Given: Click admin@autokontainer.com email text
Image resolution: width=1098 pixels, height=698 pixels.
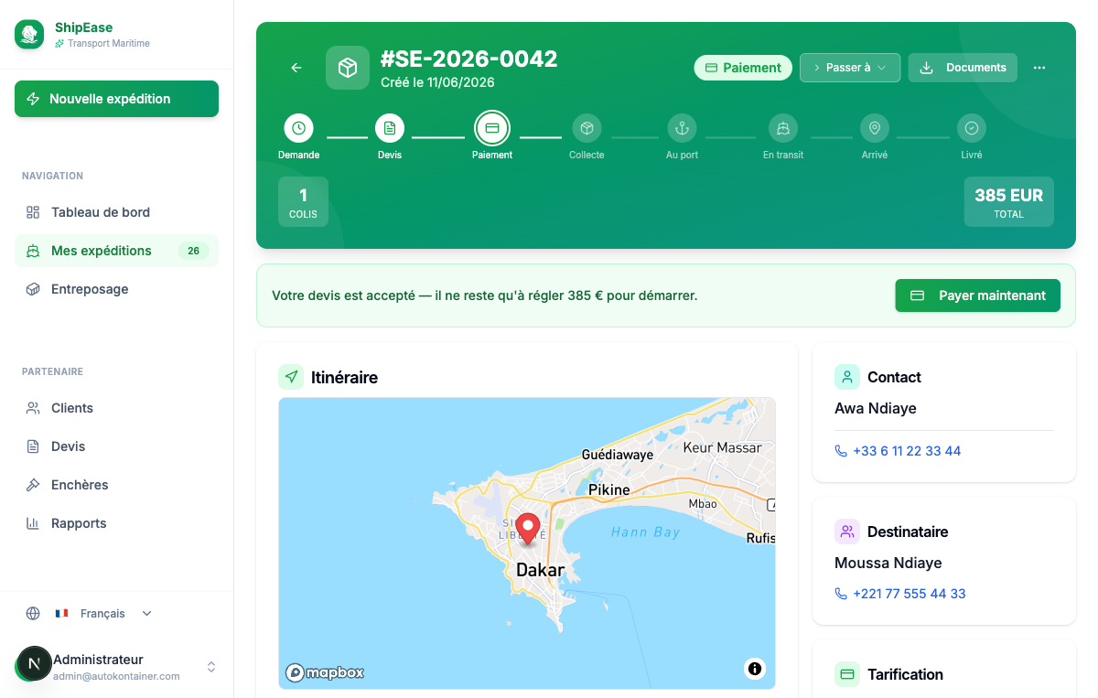Looking at the screenshot, I should (x=116, y=676).
